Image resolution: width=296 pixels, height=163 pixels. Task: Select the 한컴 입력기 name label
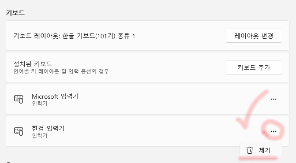48,128
